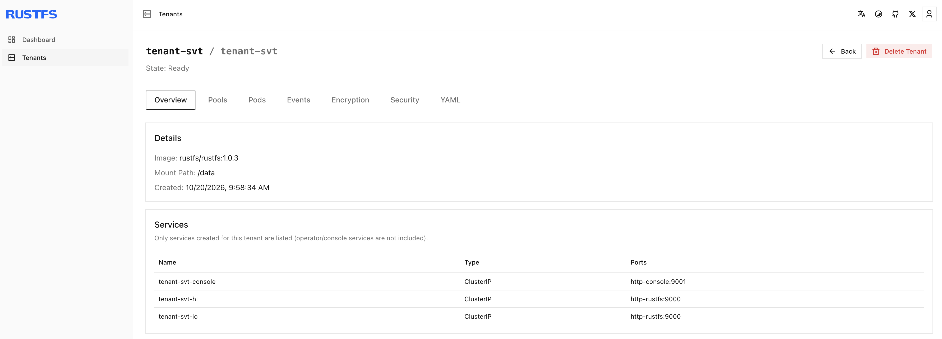
Task: Select the tenant-svt-hl service name
Action: click(178, 299)
